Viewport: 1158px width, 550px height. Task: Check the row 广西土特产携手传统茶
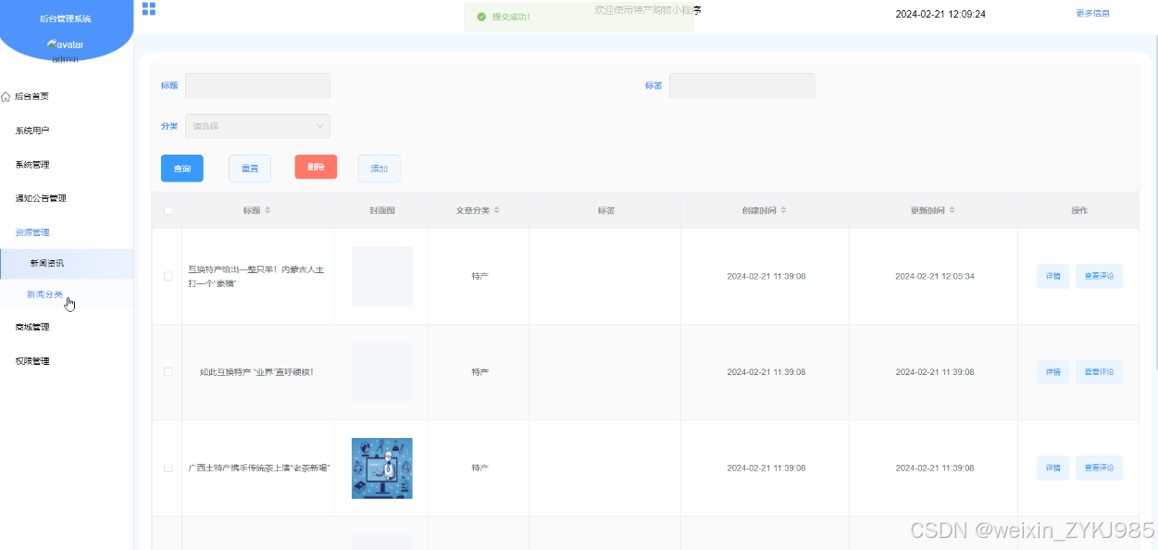pos(168,468)
